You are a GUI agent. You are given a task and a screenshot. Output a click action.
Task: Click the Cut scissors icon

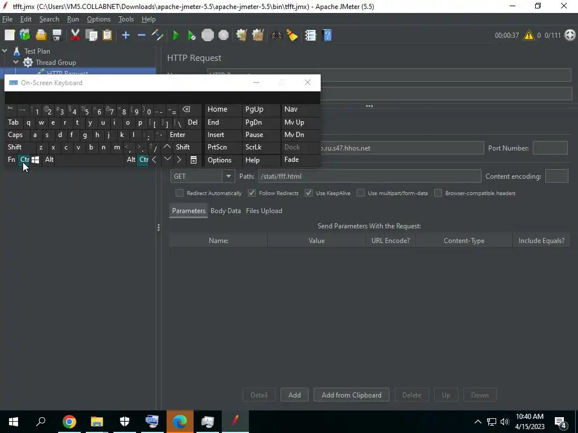(x=75, y=36)
